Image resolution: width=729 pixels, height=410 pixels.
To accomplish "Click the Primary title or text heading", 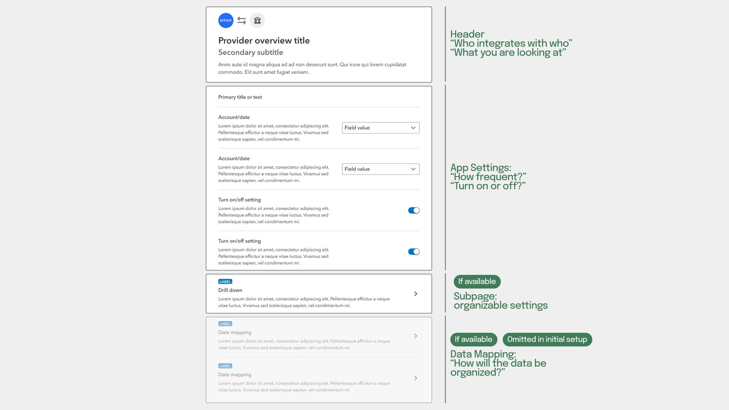I will (x=240, y=97).
